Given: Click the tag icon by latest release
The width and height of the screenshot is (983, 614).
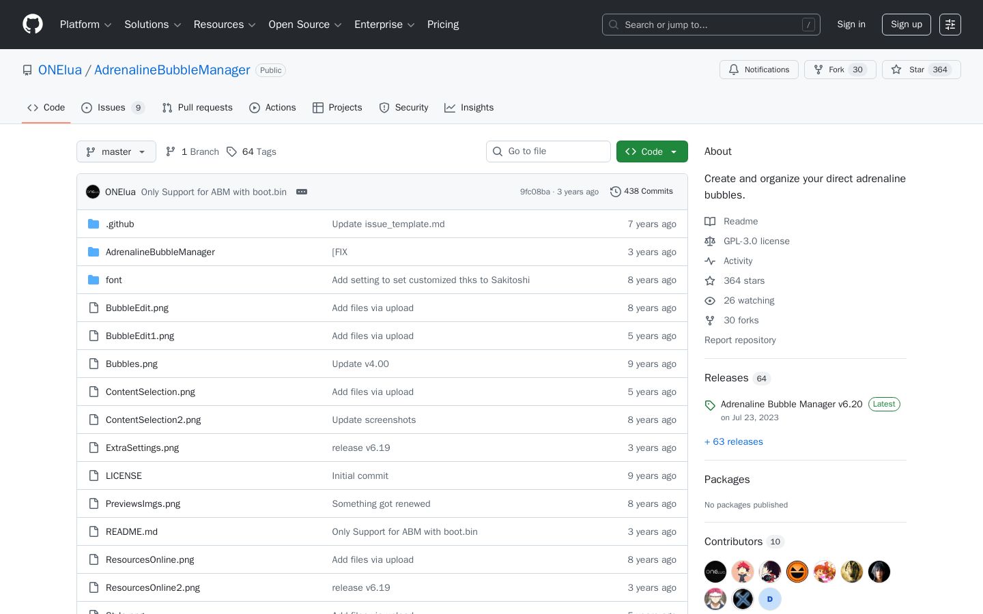Looking at the screenshot, I should (710, 405).
